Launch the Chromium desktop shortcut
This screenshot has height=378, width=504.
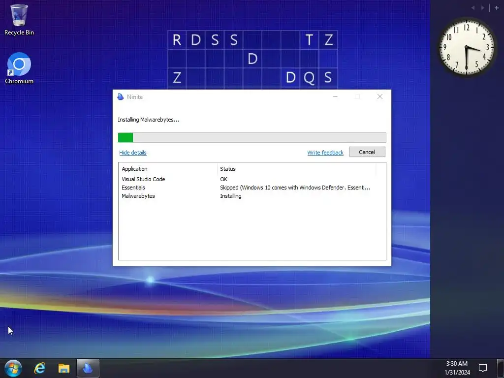click(x=19, y=68)
